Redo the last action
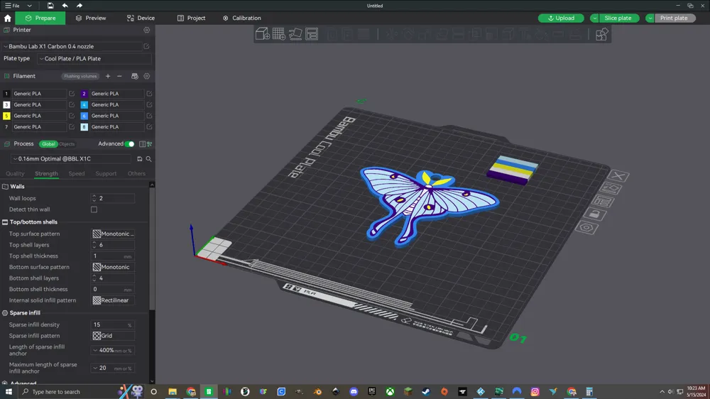 [80, 6]
